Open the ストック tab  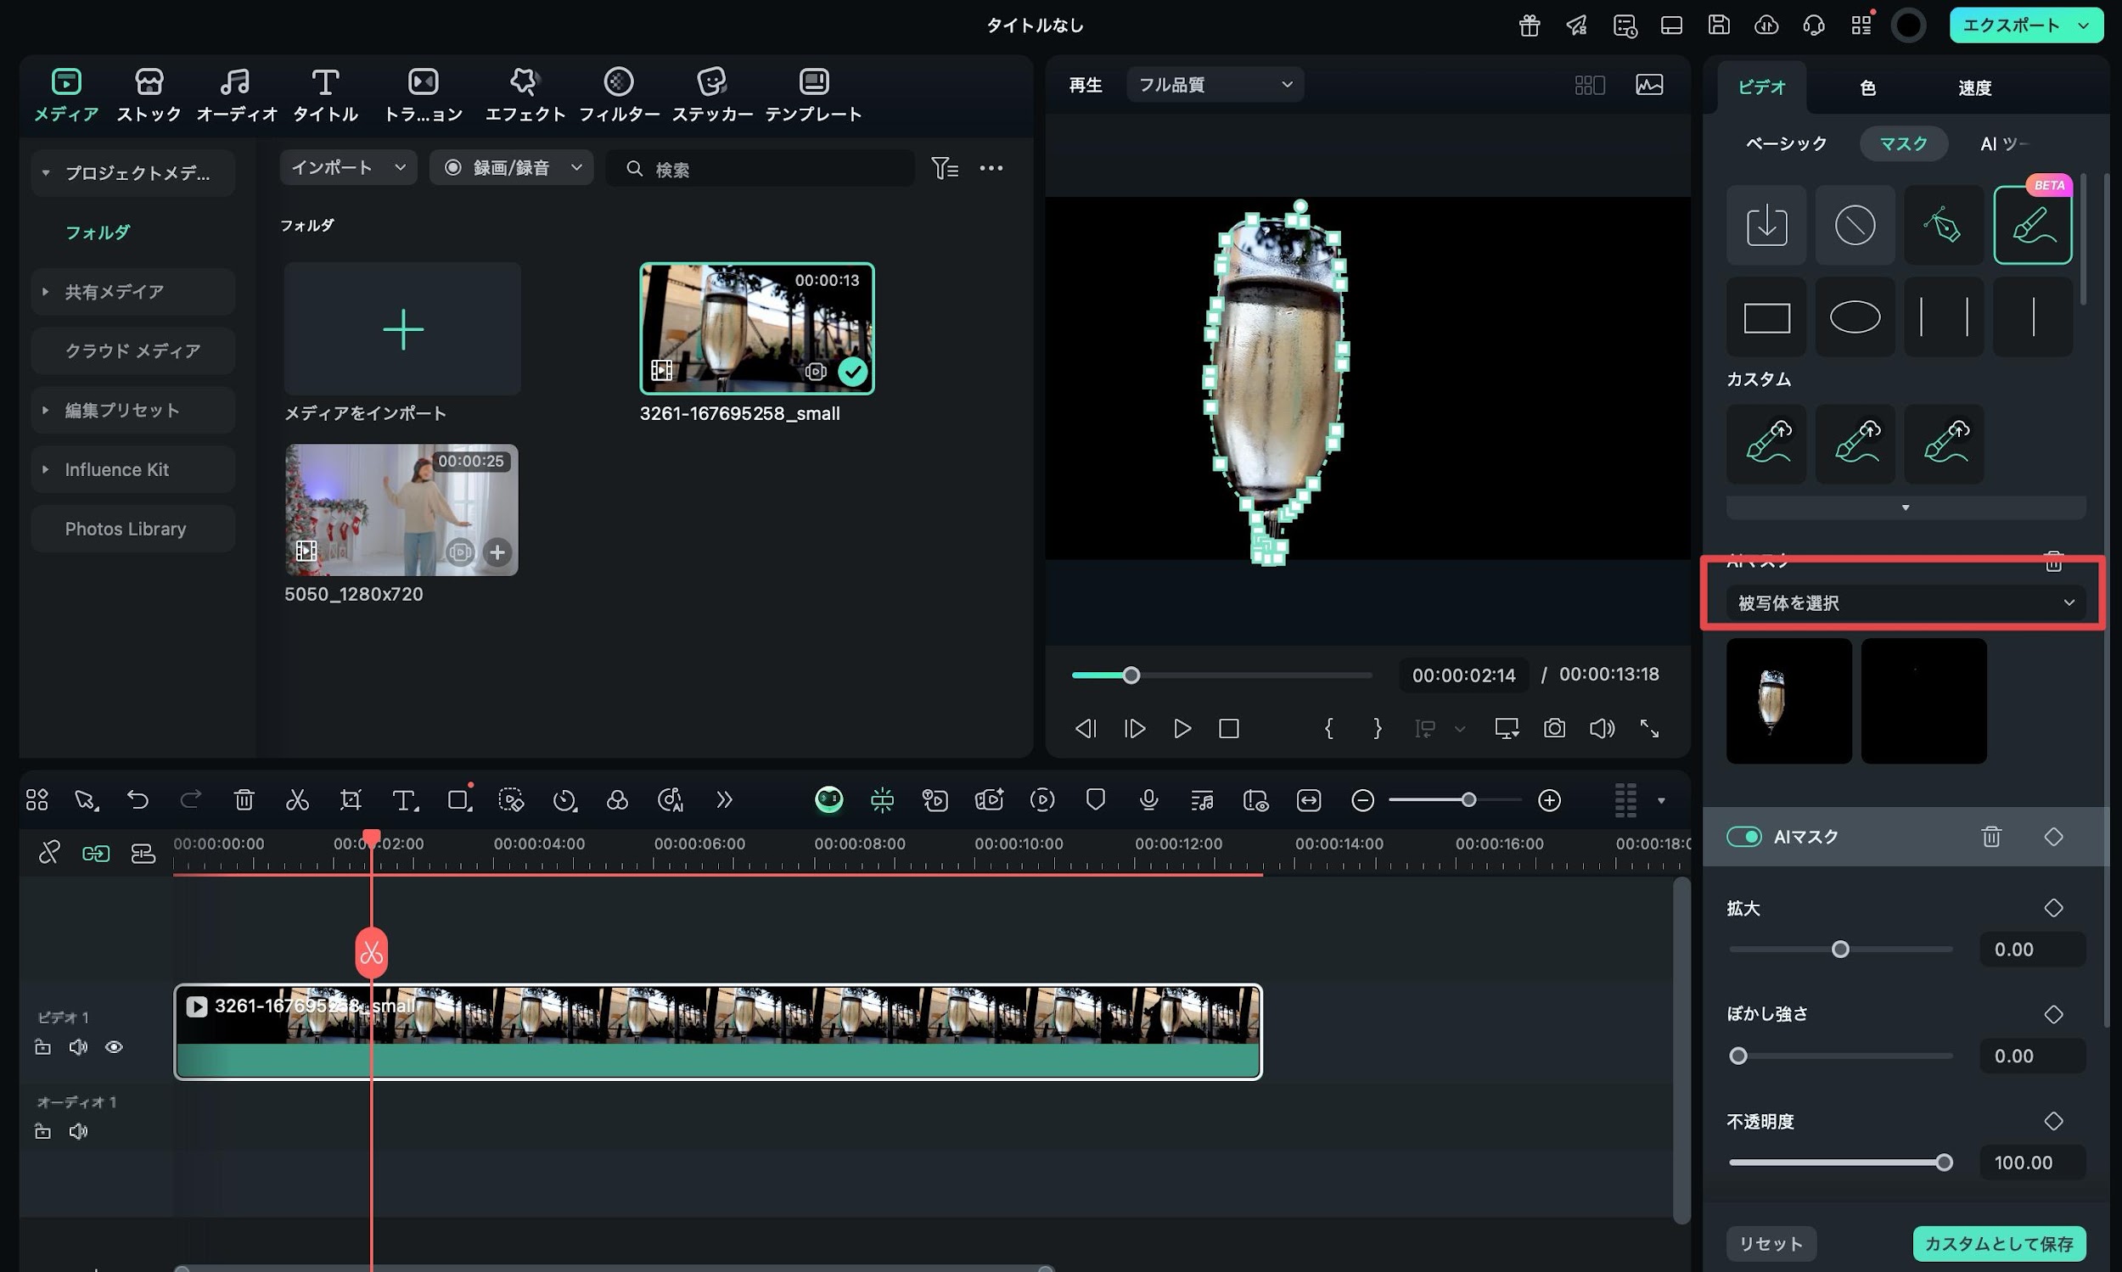(149, 94)
